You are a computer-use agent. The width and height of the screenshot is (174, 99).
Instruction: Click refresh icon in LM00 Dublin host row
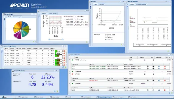coord(159,81)
